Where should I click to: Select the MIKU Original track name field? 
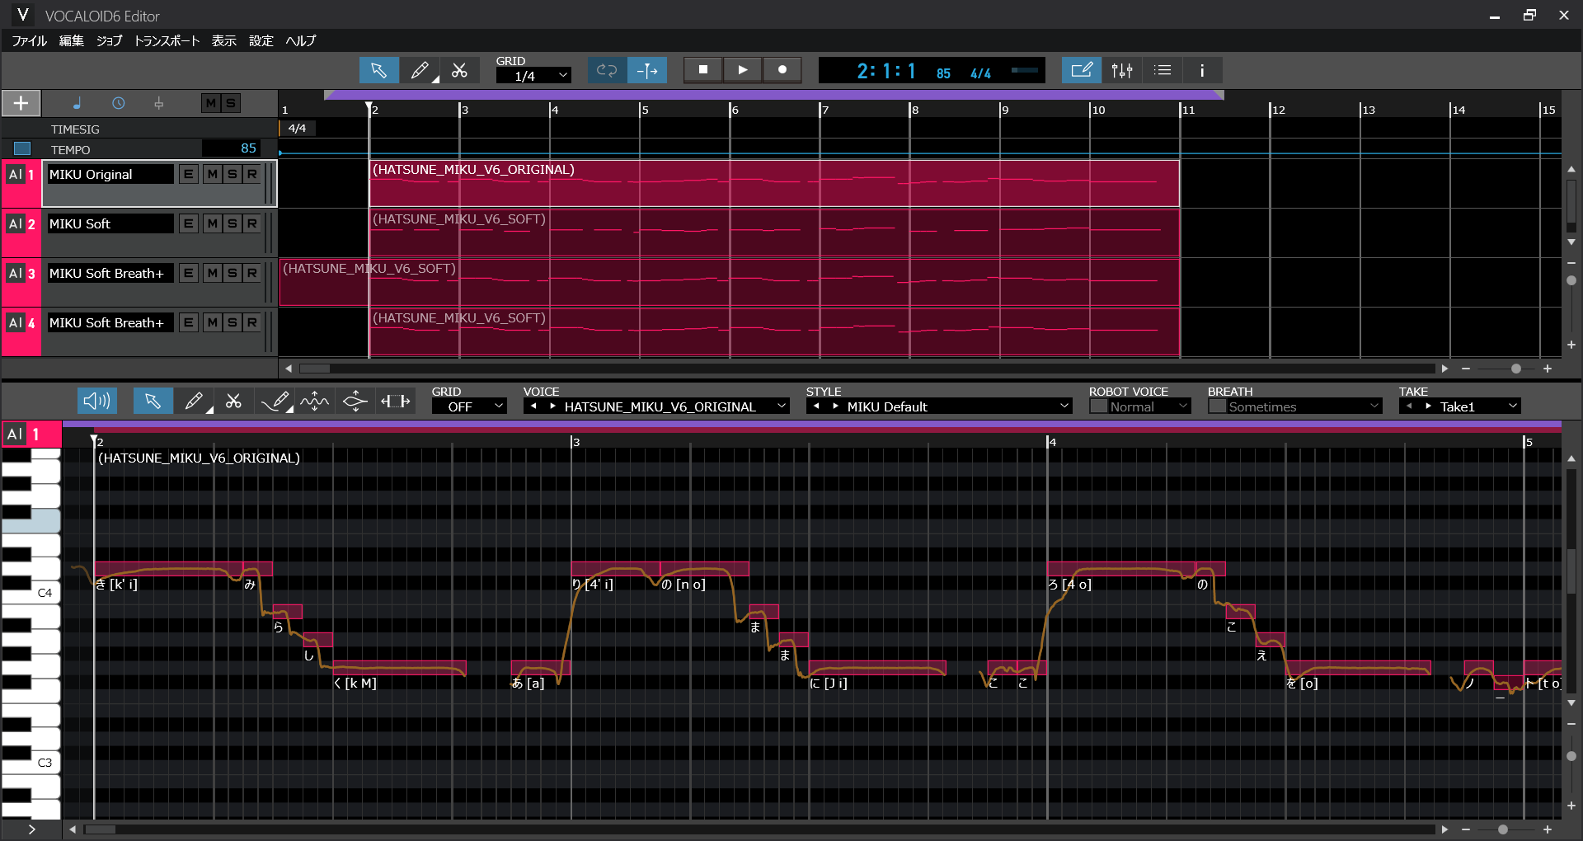click(110, 174)
